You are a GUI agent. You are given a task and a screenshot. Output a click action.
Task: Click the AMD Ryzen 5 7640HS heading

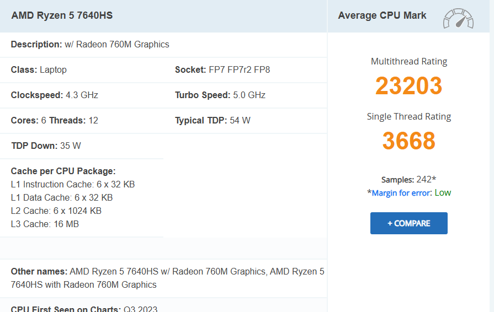[62, 15]
